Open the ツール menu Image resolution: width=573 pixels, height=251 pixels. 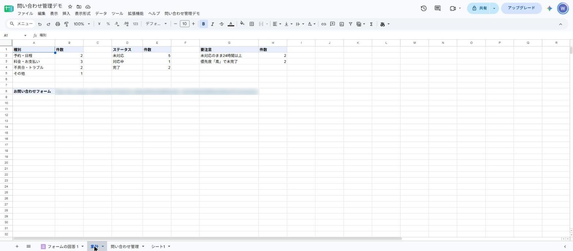117,13
